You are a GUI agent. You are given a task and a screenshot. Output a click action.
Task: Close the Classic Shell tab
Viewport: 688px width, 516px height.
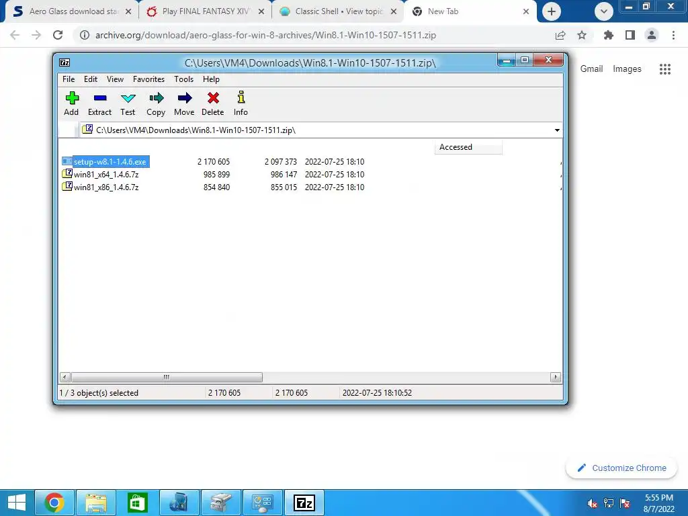click(x=394, y=11)
